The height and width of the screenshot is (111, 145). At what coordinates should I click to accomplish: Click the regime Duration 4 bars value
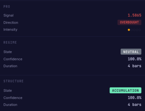[x=134, y=66]
